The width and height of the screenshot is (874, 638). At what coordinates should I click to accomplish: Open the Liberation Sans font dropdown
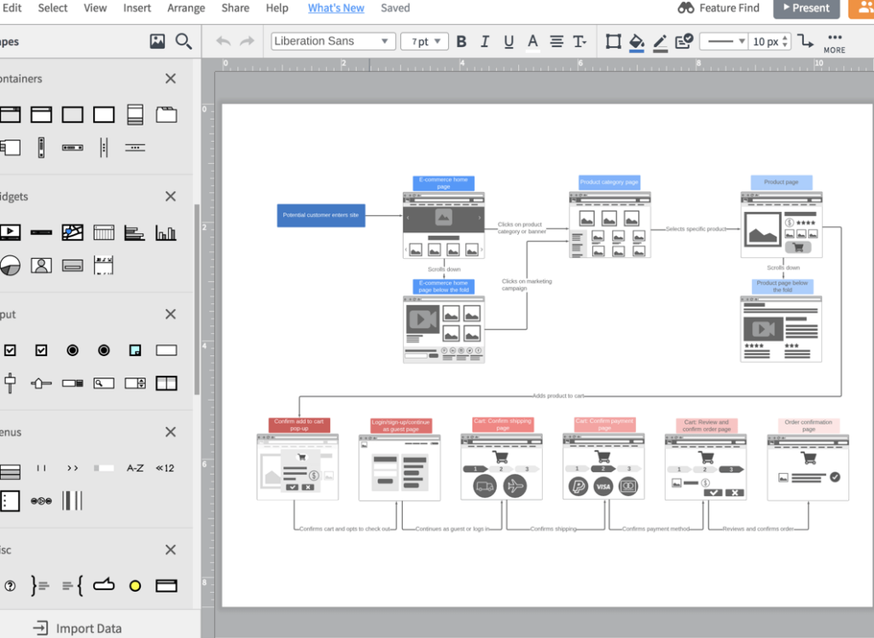click(333, 41)
